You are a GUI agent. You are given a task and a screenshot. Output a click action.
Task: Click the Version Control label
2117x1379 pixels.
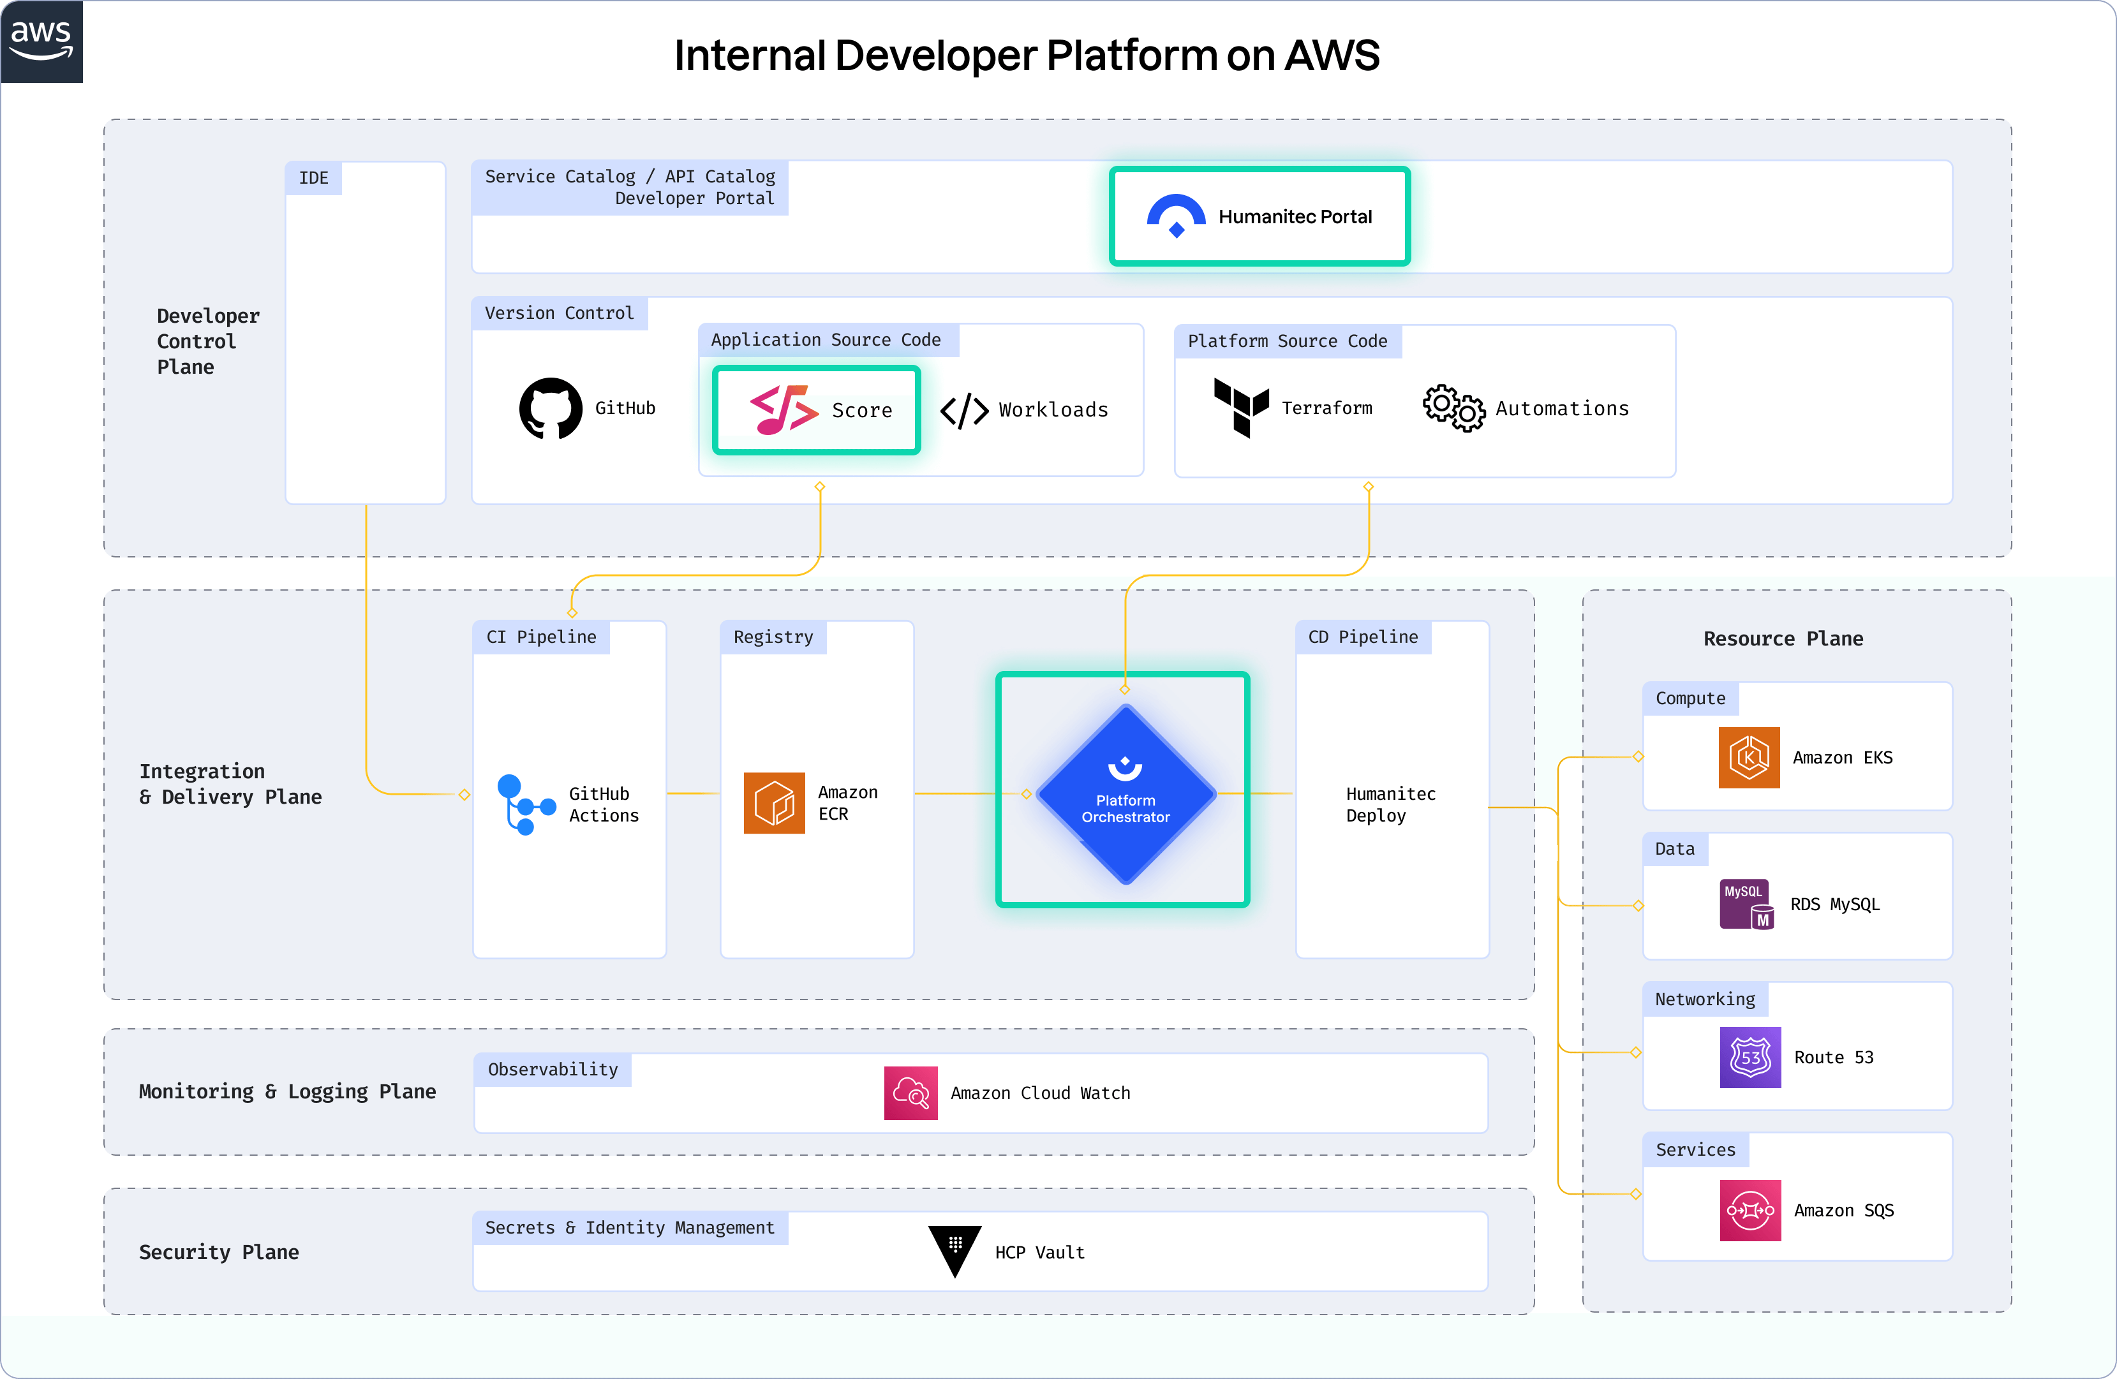pos(560,313)
